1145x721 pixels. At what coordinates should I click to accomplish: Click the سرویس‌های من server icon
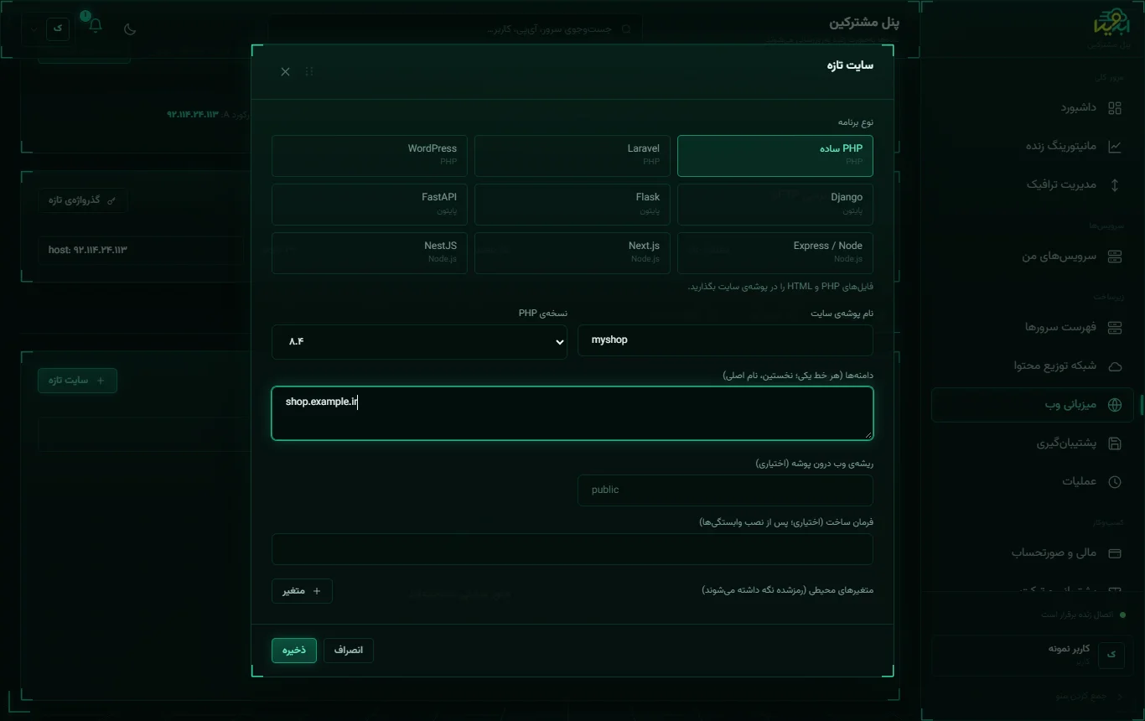(x=1115, y=256)
